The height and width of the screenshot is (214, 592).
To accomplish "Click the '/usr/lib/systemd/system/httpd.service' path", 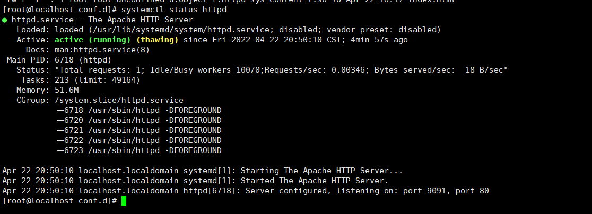I will (x=181, y=30).
